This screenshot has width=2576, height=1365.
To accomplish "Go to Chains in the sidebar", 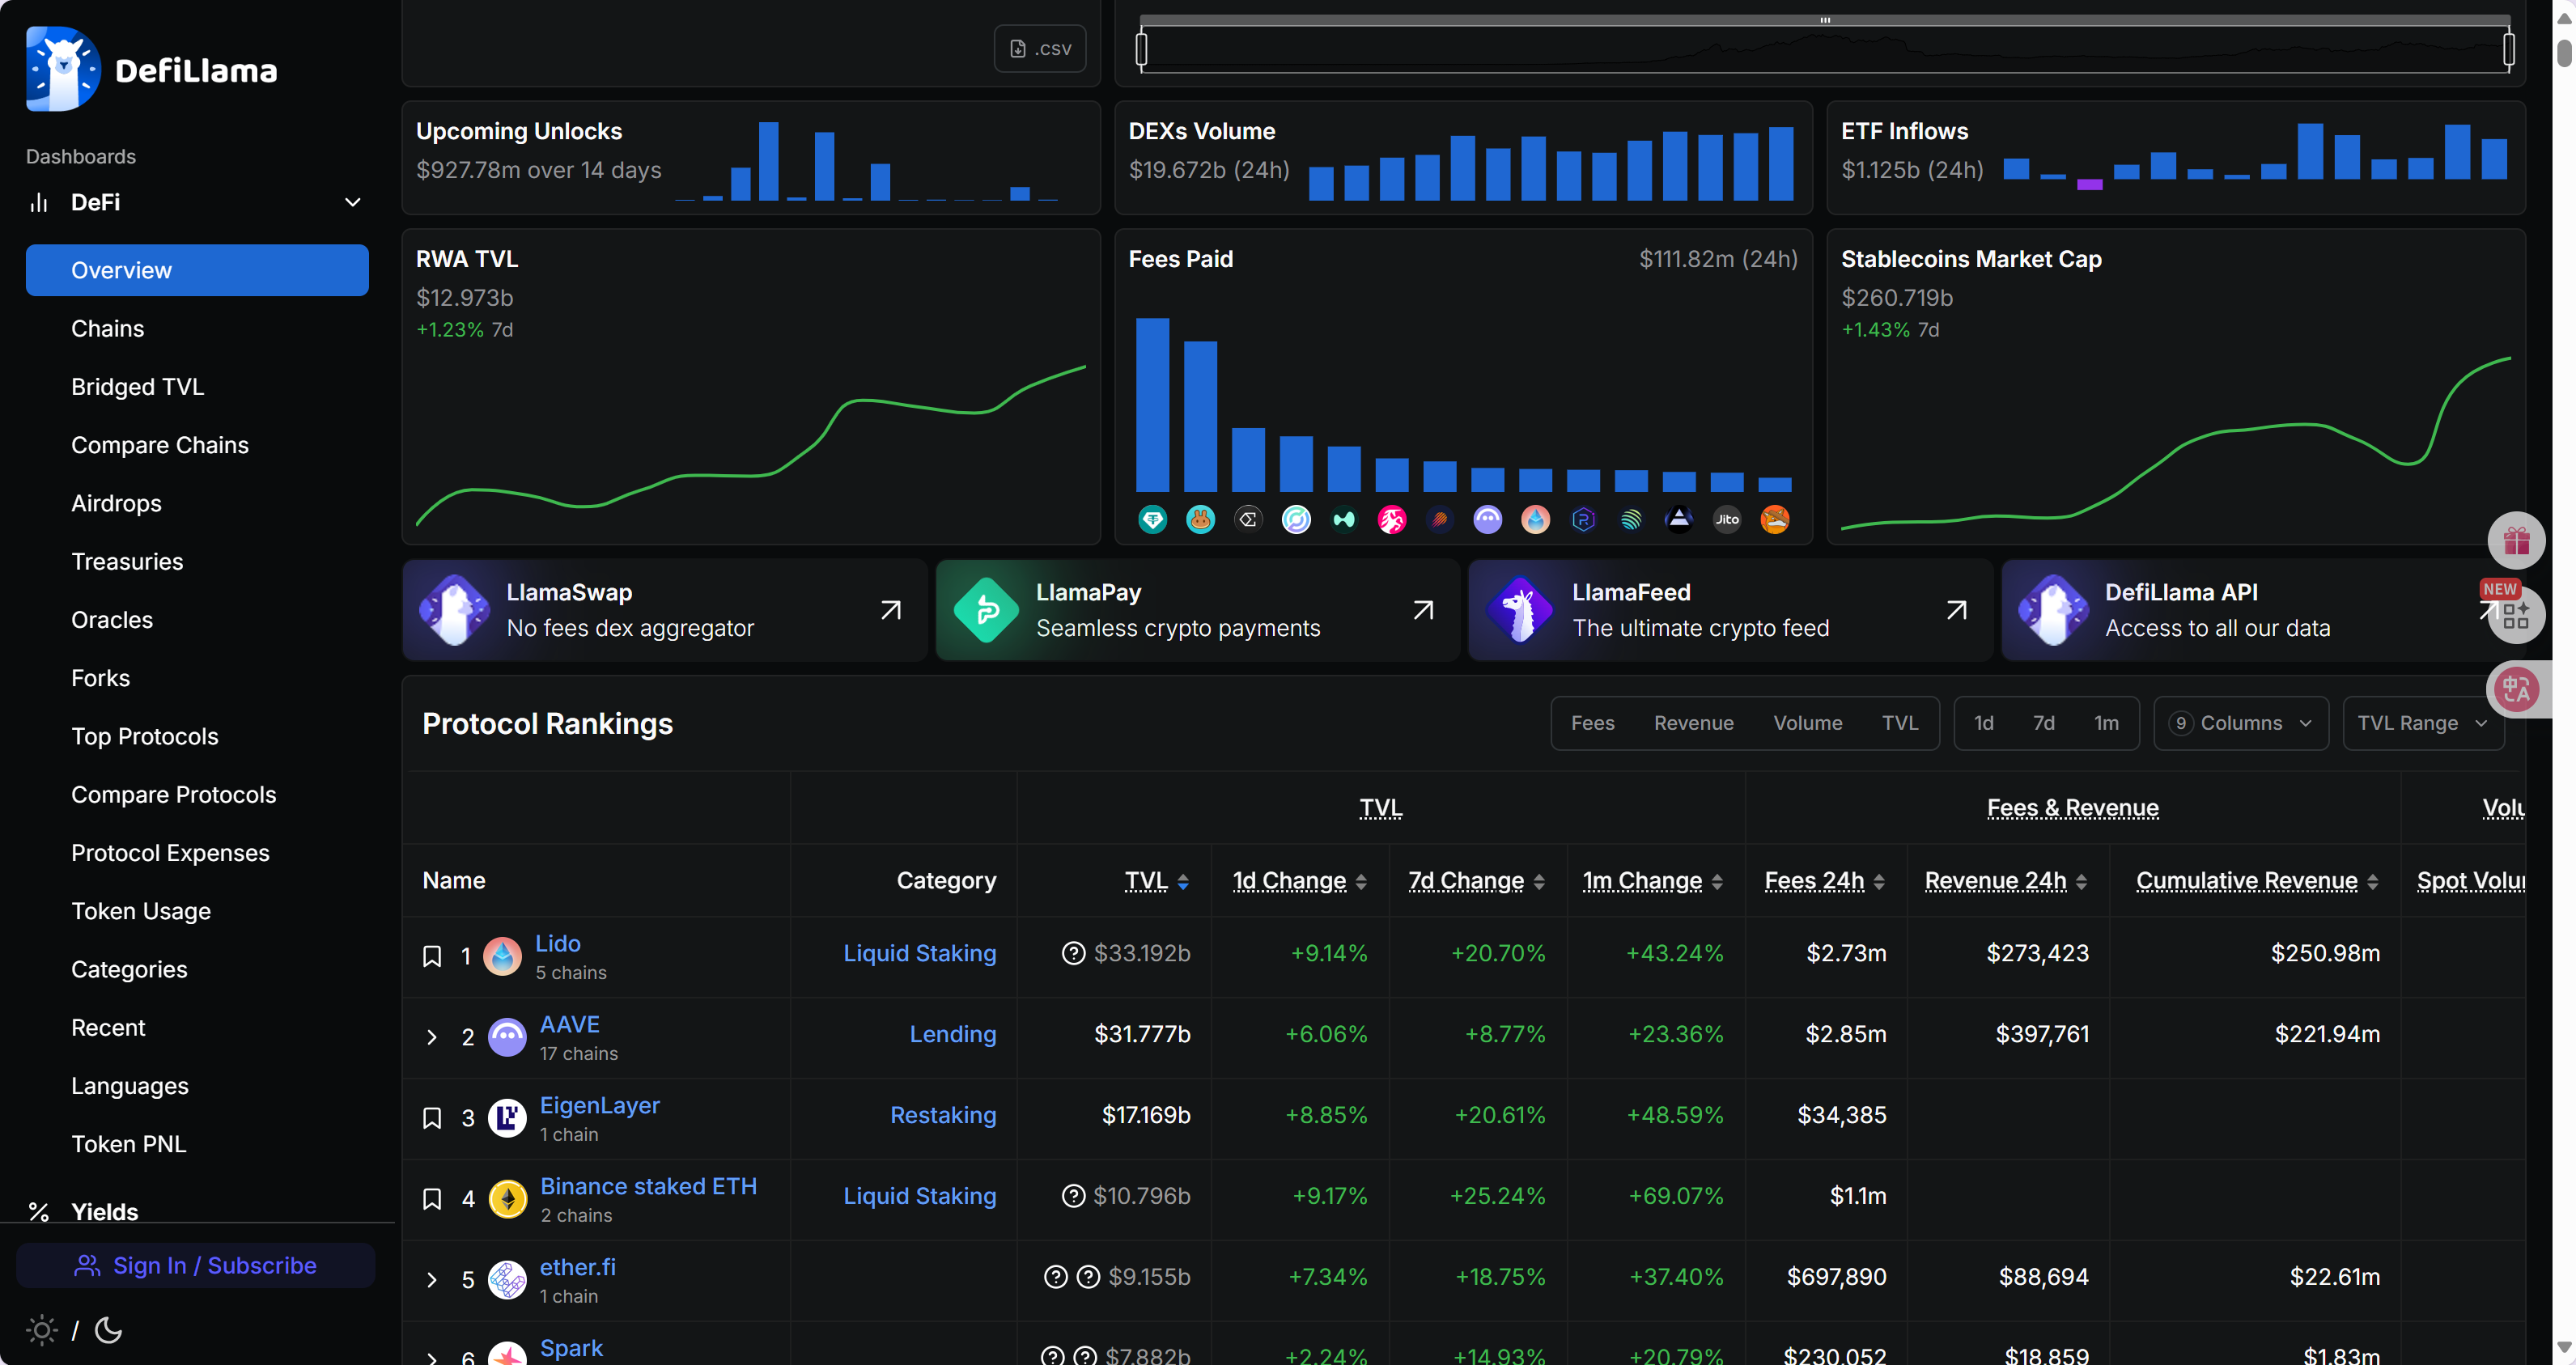I will [x=107, y=328].
